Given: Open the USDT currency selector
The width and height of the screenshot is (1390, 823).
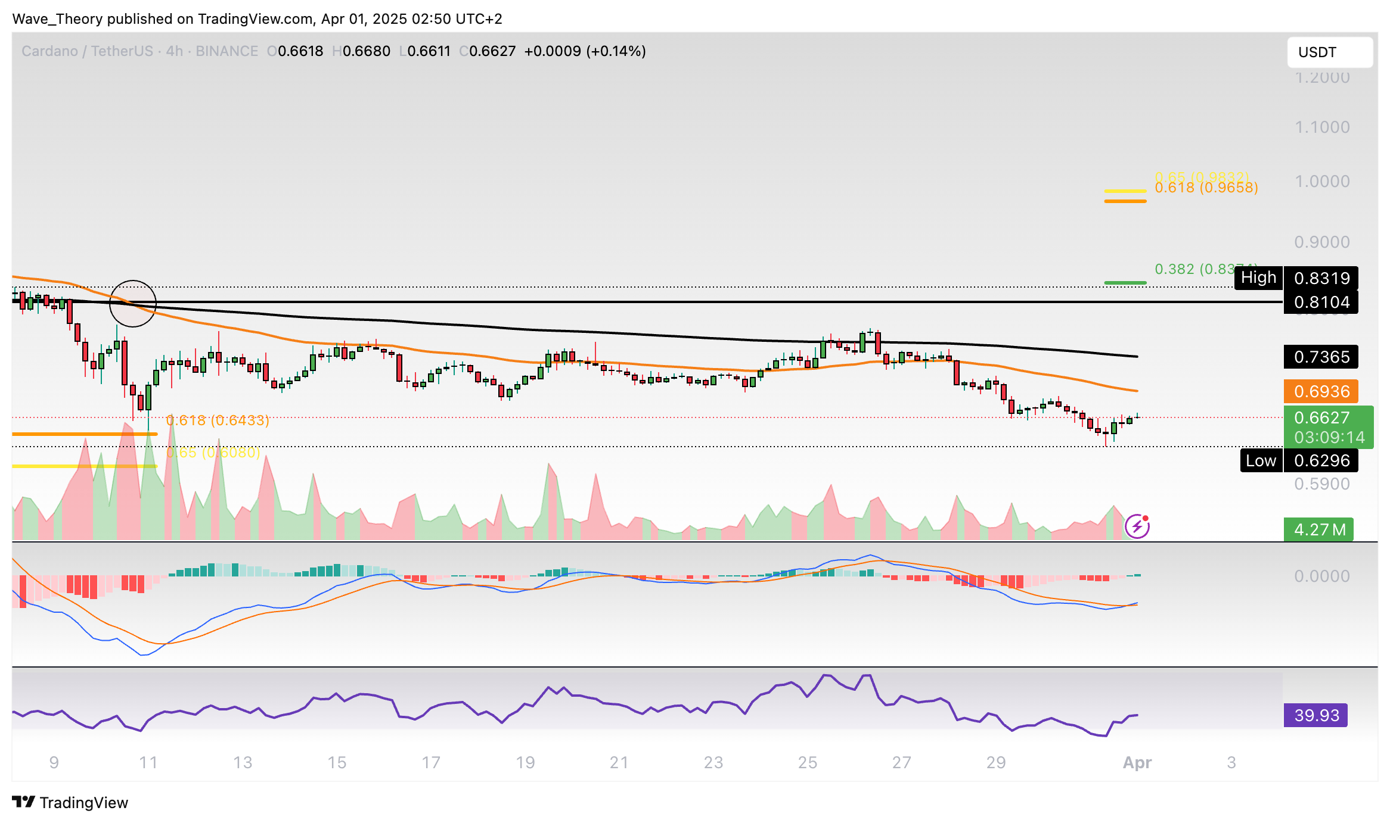Looking at the screenshot, I should (x=1329, y=52).
